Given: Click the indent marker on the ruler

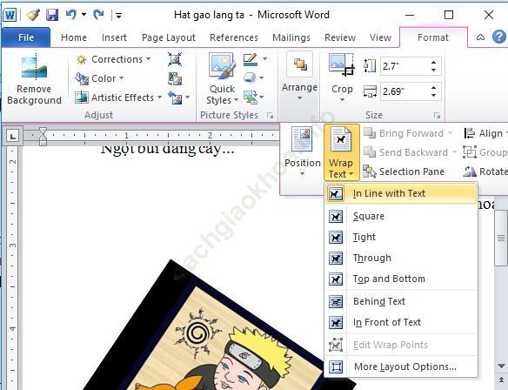Looking at the screenshot, I should pos(43,136).
